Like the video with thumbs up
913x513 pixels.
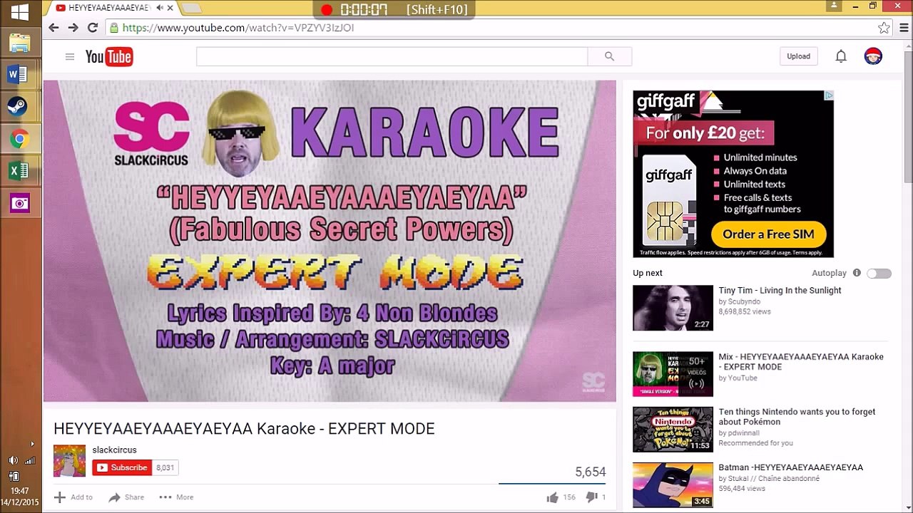(561, 497)
